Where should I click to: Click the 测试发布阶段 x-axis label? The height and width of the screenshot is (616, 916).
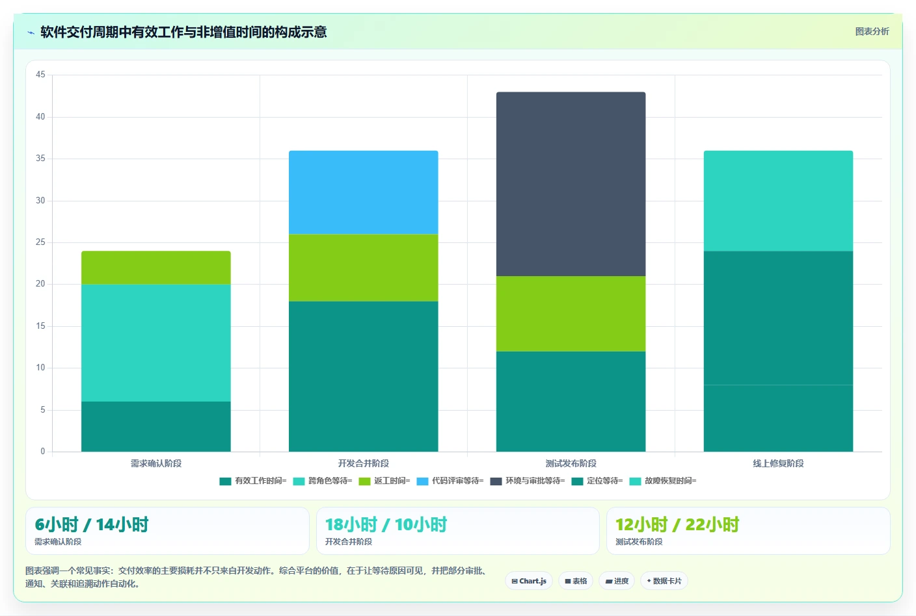click(571, 463)
